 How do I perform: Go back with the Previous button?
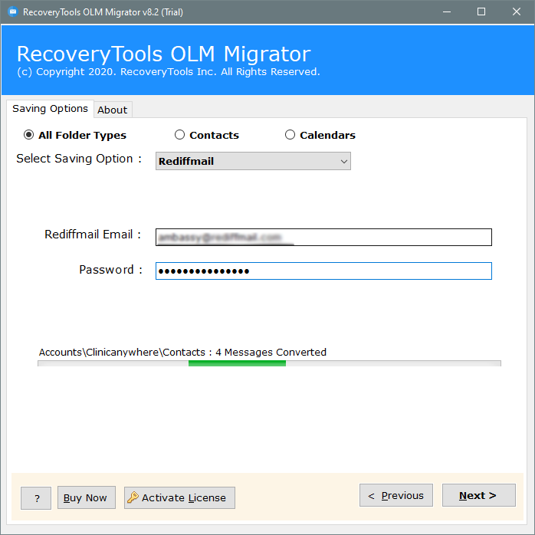coord(396,495)
